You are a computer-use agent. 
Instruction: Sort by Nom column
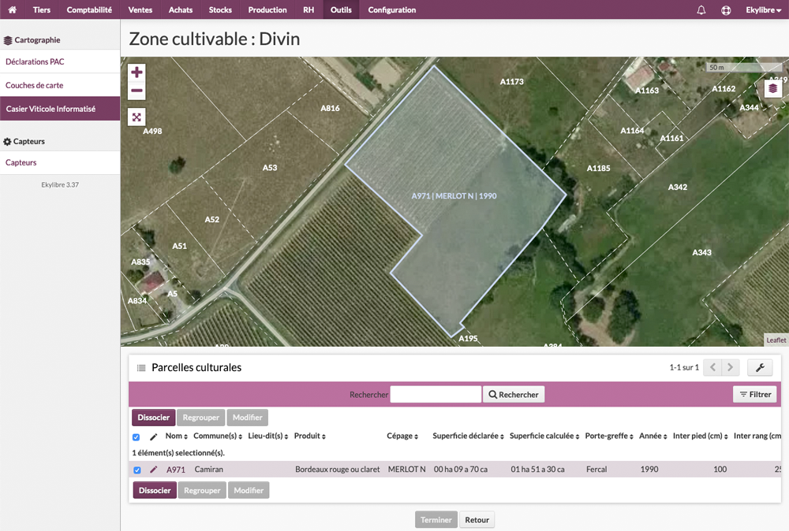pos(177,436)
